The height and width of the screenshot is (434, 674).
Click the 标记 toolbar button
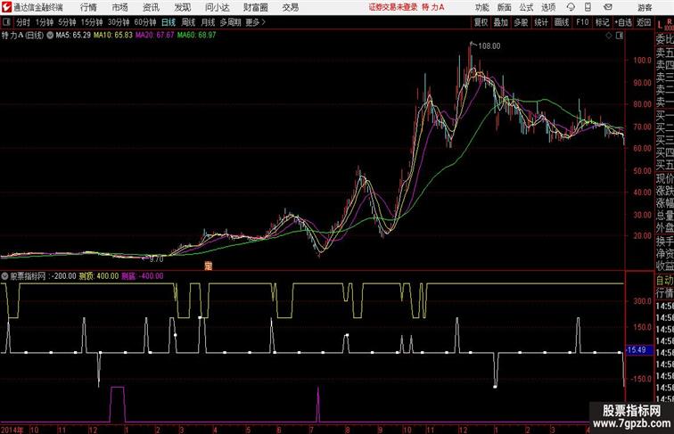pyautogui.click(x=602, y=22)
